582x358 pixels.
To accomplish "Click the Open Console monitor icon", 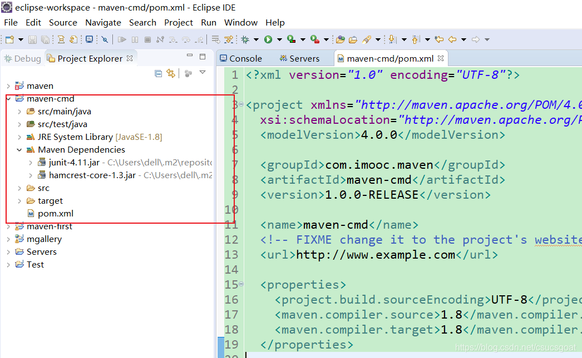I will click(x=89, y=39).
